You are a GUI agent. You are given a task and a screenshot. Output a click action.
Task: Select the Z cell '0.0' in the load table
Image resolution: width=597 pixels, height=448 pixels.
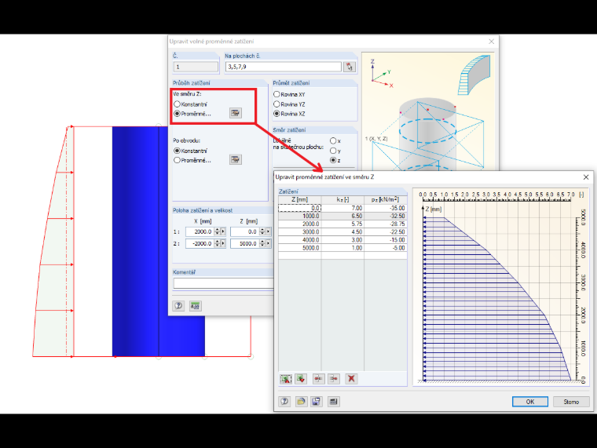pos(299,208)
